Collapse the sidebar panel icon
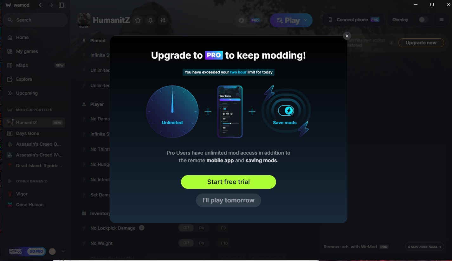The image size is (452, 261). coord(61,5)
